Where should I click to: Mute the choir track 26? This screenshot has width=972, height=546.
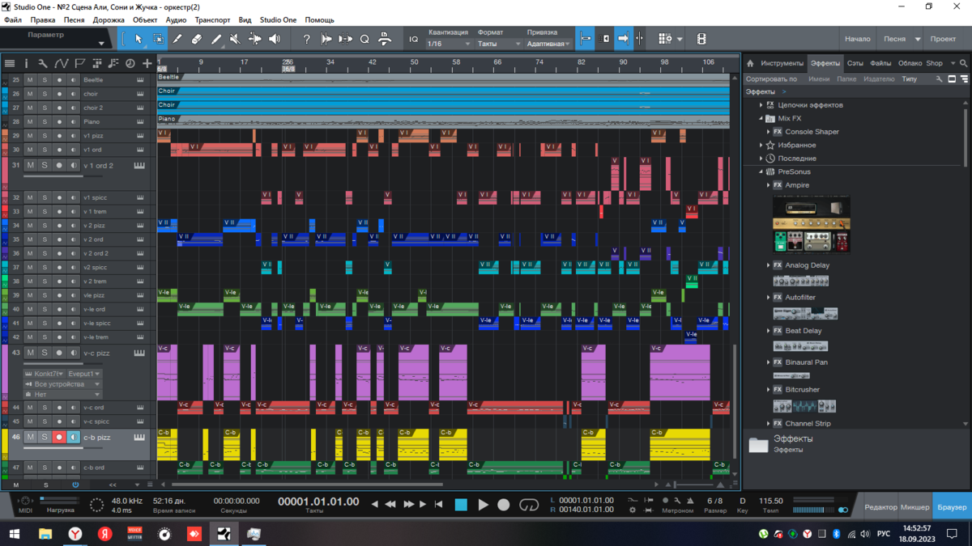tap(30, 94)
